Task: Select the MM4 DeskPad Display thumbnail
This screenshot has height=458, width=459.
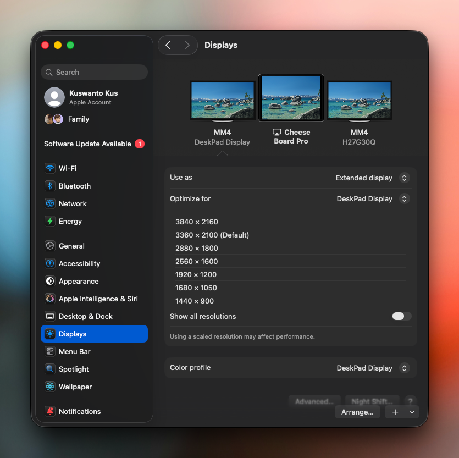Action: tap(223, 101)
